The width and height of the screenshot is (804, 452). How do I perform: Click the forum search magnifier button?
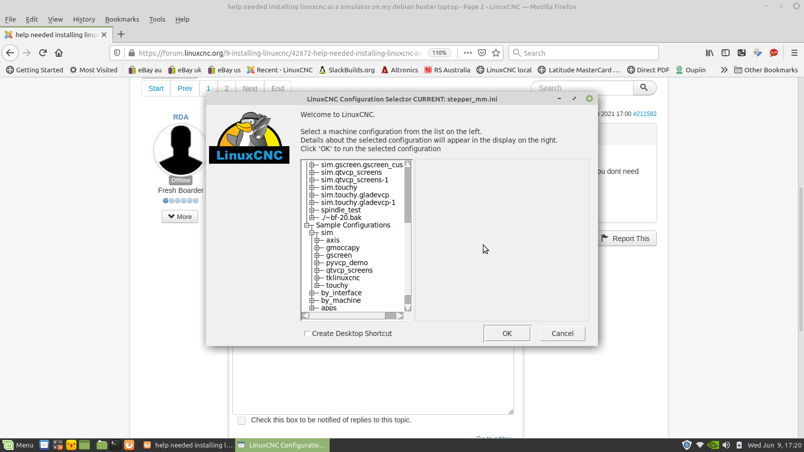[x=644, y=88]
